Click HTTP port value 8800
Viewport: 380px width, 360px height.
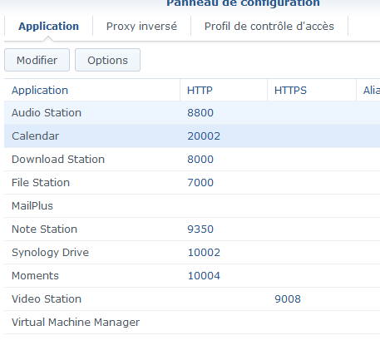(x=200, y=113)
